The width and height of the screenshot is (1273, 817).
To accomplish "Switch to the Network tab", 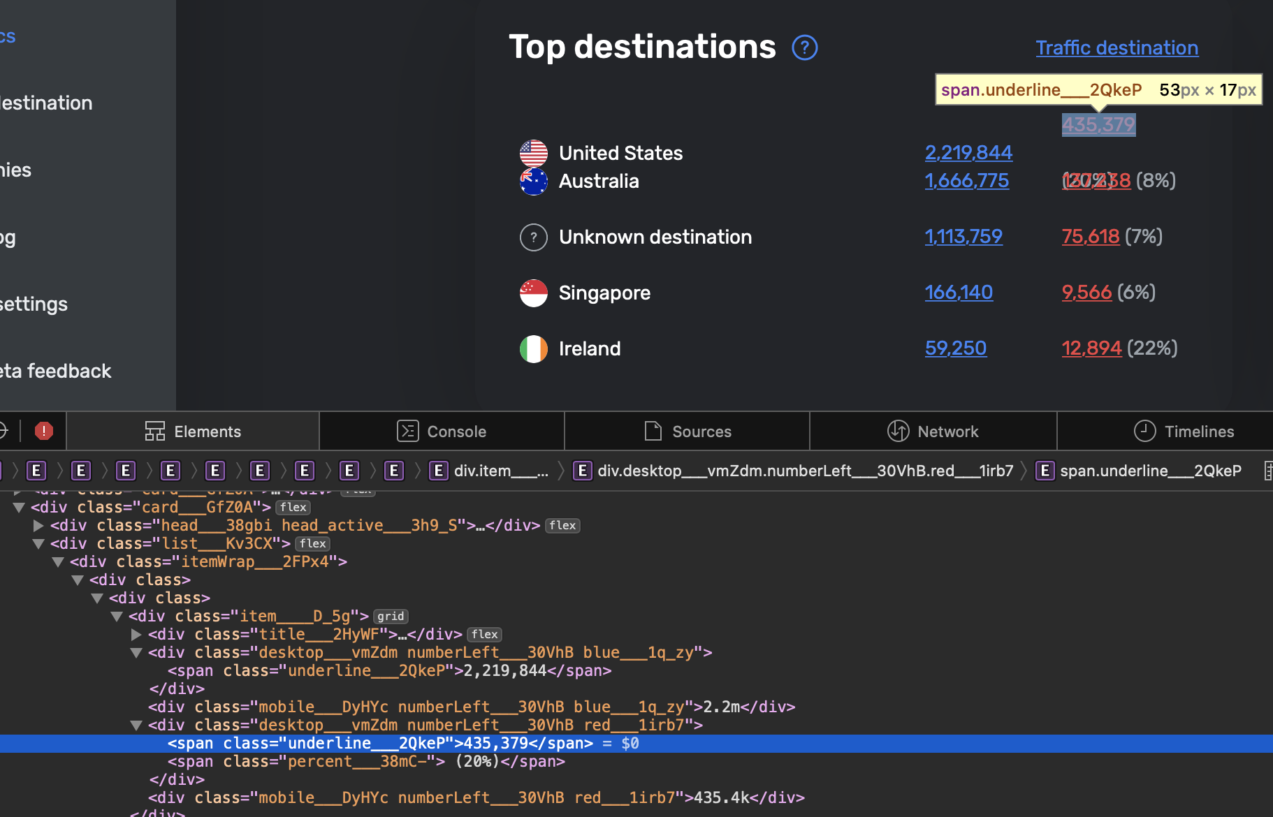I will click(933, 431).
